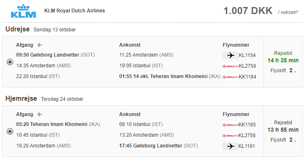The height and width of the screenshot is (159, 305).
Task: Click the return travel time 13 h 55 min
Action: click(283, 130)
